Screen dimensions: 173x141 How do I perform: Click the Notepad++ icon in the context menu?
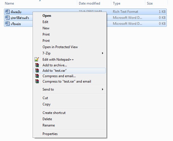point(37,60)
